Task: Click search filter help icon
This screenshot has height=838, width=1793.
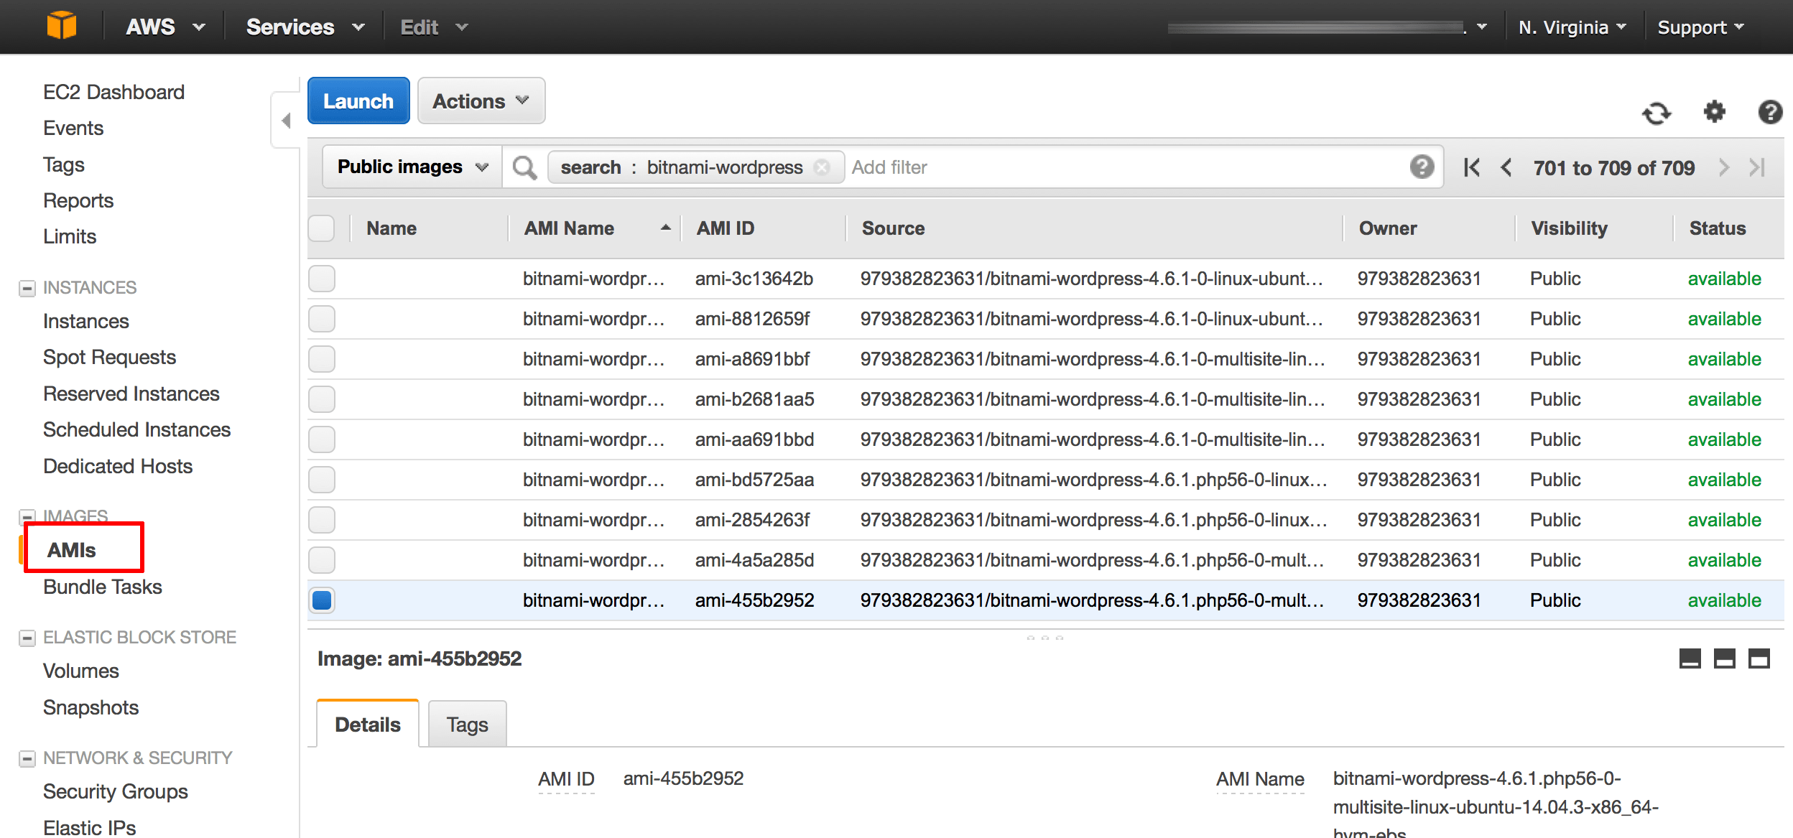Action: [x=1422, y=167]
